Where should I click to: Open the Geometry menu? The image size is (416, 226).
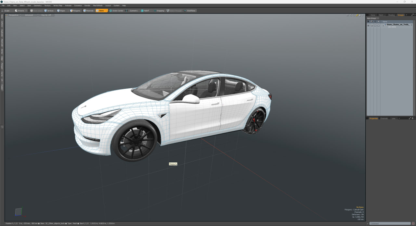click(x=38, y=6)
